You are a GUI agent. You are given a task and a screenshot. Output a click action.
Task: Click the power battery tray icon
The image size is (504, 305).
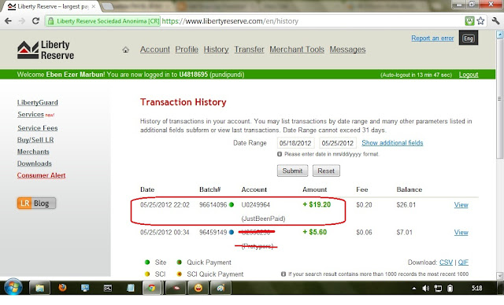450,288
